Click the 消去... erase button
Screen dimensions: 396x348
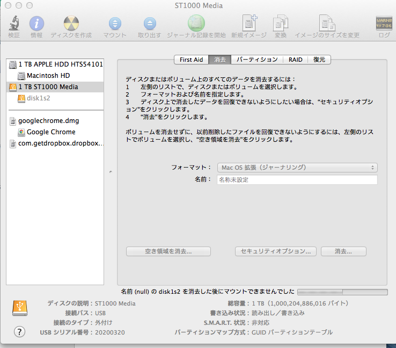point(343,251)
